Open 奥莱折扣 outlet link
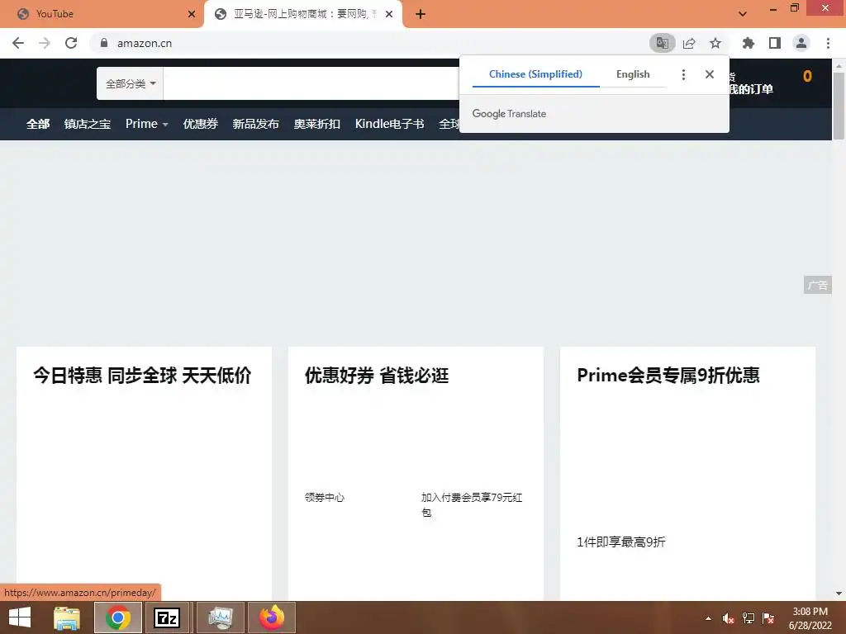Screen dimensions: 846x634 pyautogui.click(x=316, y=124)
